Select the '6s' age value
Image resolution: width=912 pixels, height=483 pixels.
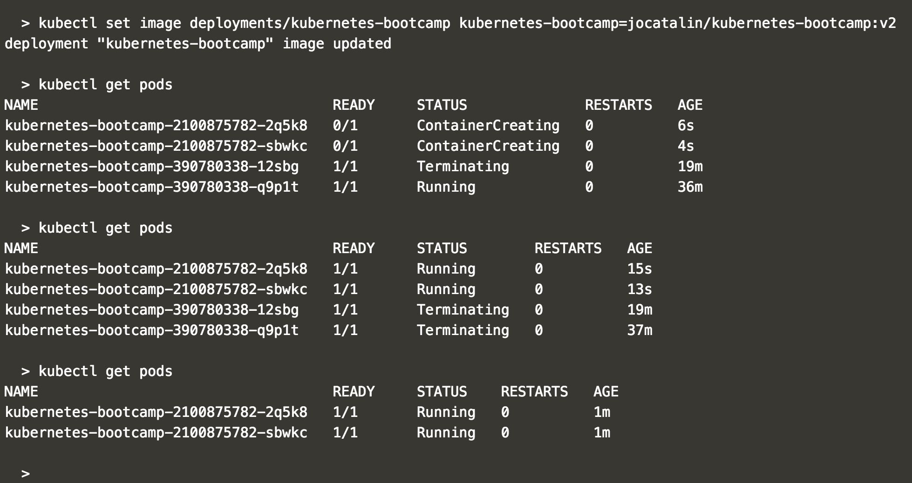point(686,126)
